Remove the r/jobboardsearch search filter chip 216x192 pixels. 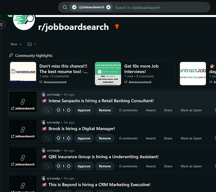click(x=108, y=7)
